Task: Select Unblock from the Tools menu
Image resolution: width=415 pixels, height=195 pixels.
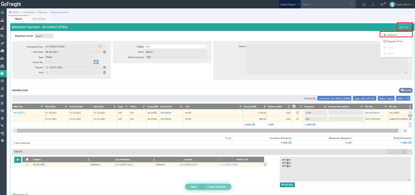Action: (396, 35)
